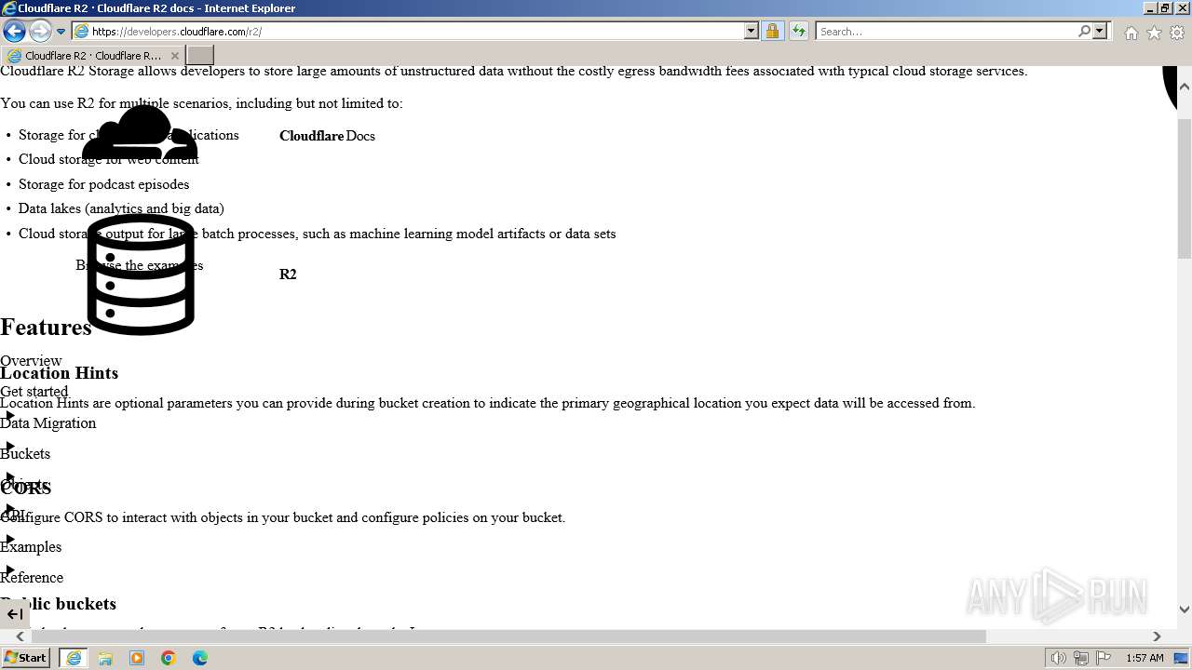1192x670 pixels.
Task: Click the Internet Explorer taskbar icon
Action: 74,658
